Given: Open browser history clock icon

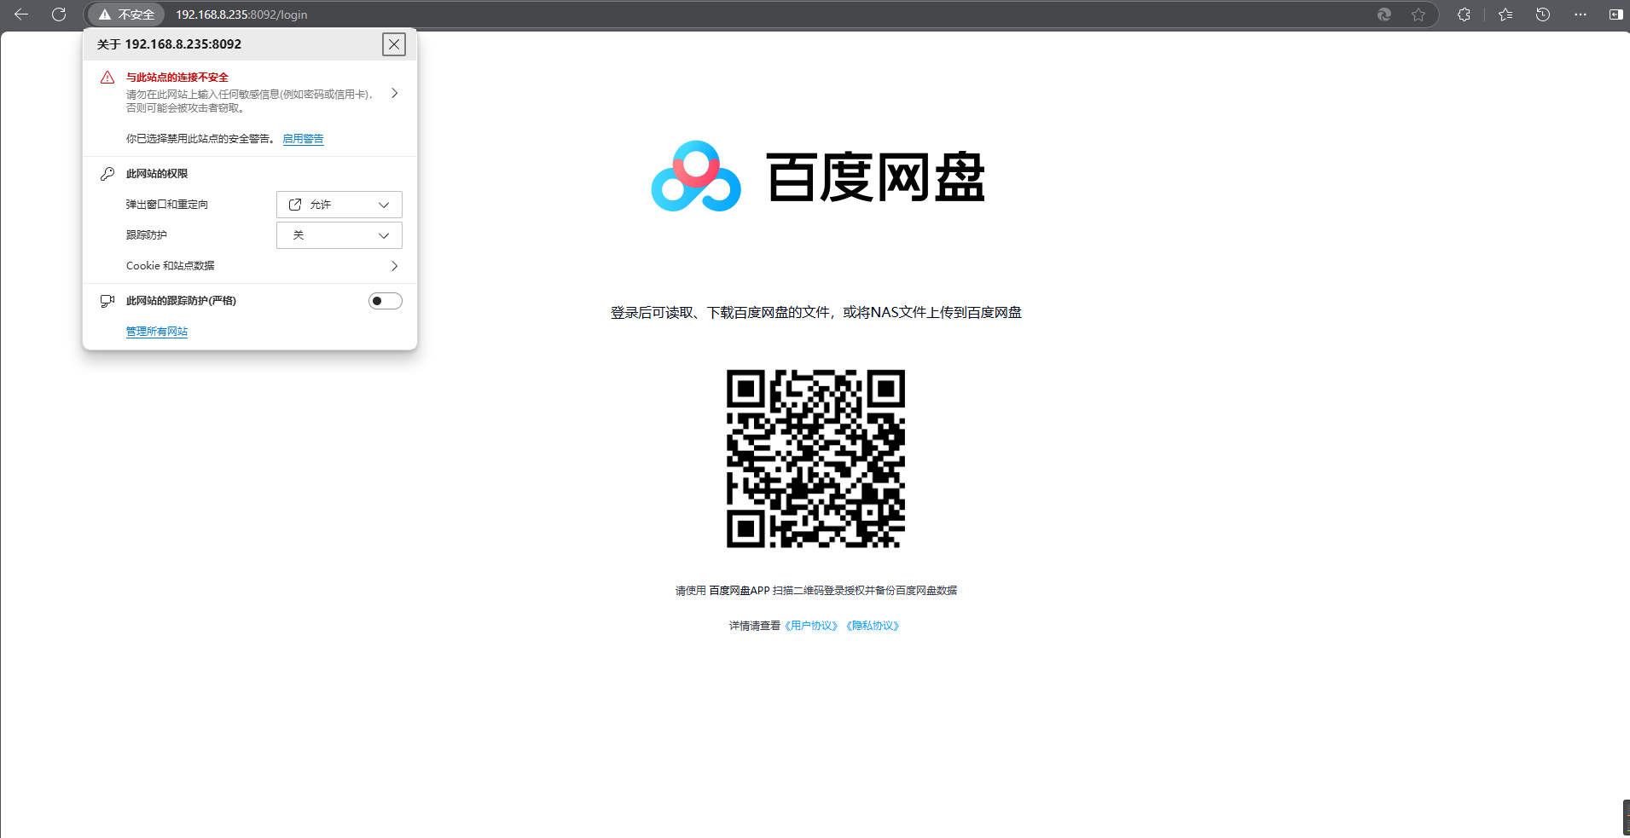Looking at the screenshot, I should click(1543, 14).
